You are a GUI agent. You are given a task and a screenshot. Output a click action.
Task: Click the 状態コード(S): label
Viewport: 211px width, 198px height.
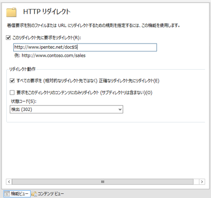(24, 101)
